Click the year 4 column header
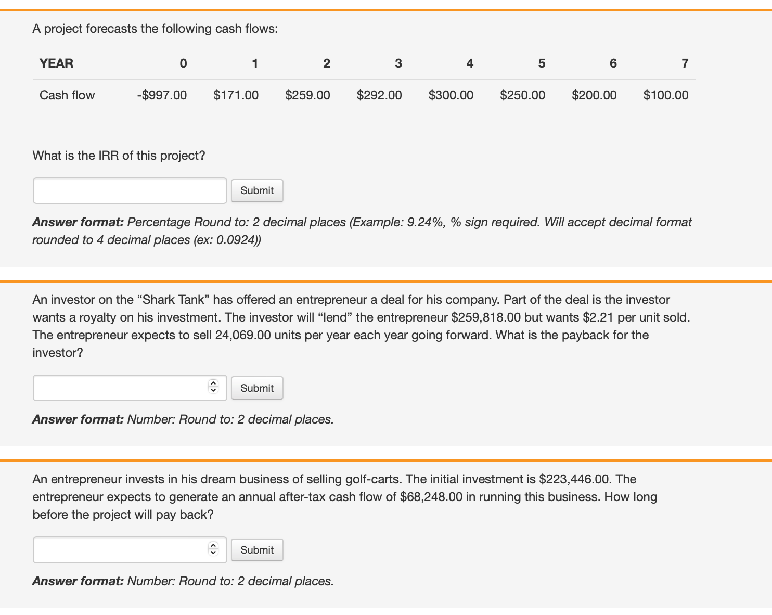 pos(470,63)
